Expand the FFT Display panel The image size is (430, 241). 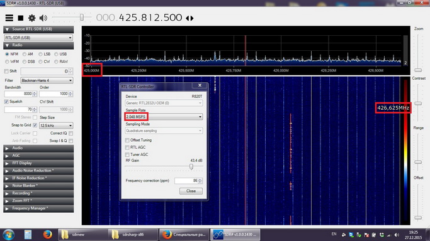click(x=38, y=163)
